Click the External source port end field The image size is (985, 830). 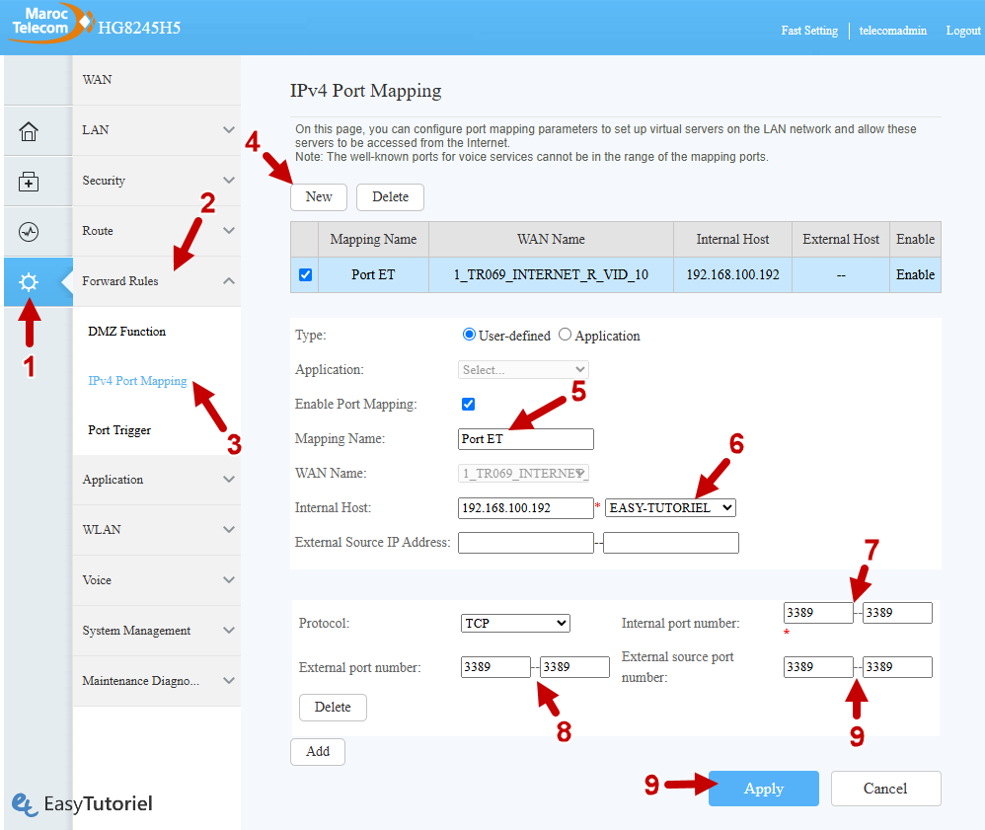tap(898, 666)
